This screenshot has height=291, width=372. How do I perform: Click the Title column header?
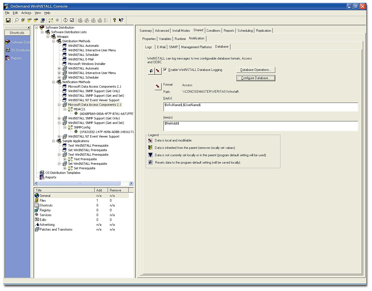[64, 190]
